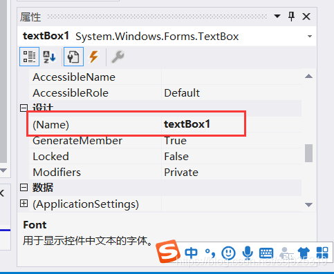Sort properties alphabetically
The width and height of the screenshot is (334, 274).
pyautogui.click(x=49, y=57)
